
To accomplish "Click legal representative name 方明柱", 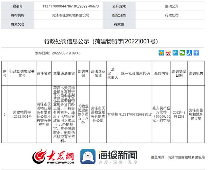I will 113,114.
